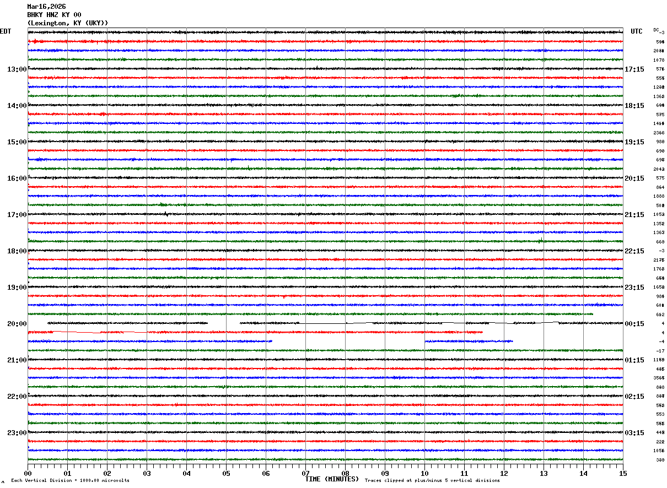Viewport: 667px width, 488px height.
Task: Click minute tick "05" on the bottom axis
Action: [x=226, y=473]
